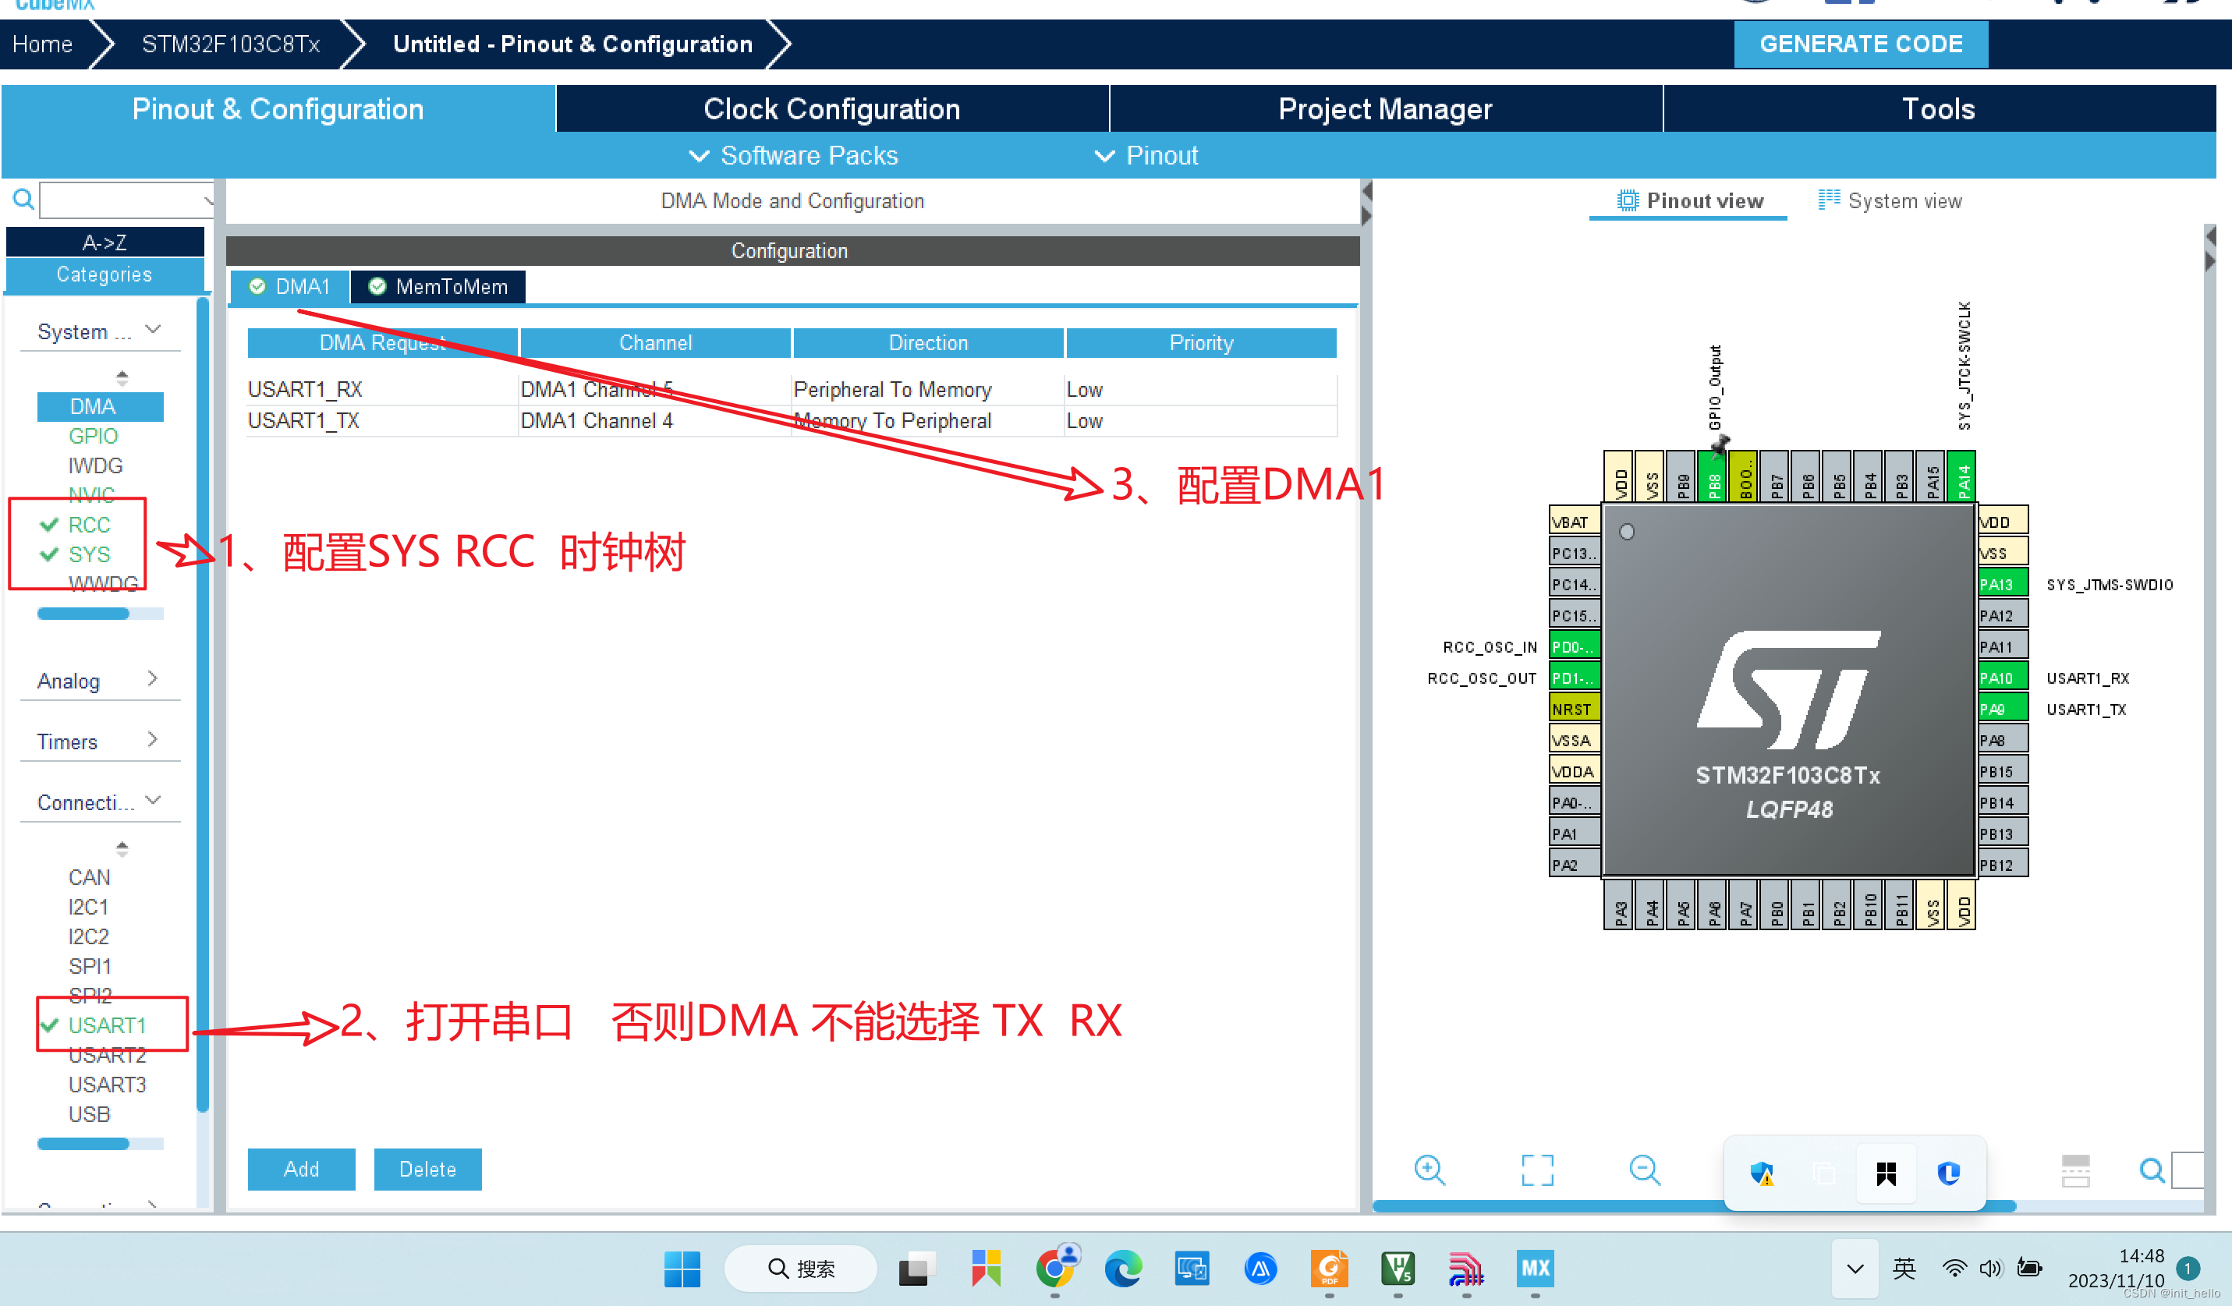Open the STM32CubeMX taskbar icon
Image resolution: width=2232 pixels, height=1306 pixels.
(1535, 1269)
